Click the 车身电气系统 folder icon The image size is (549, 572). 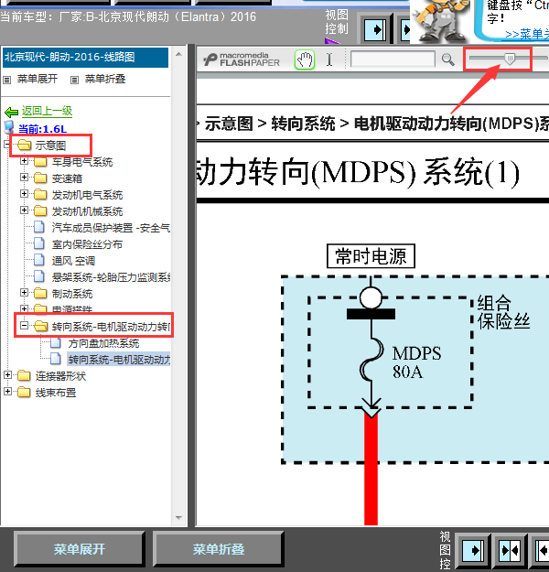pyautogui.click(x=40, y=162)
